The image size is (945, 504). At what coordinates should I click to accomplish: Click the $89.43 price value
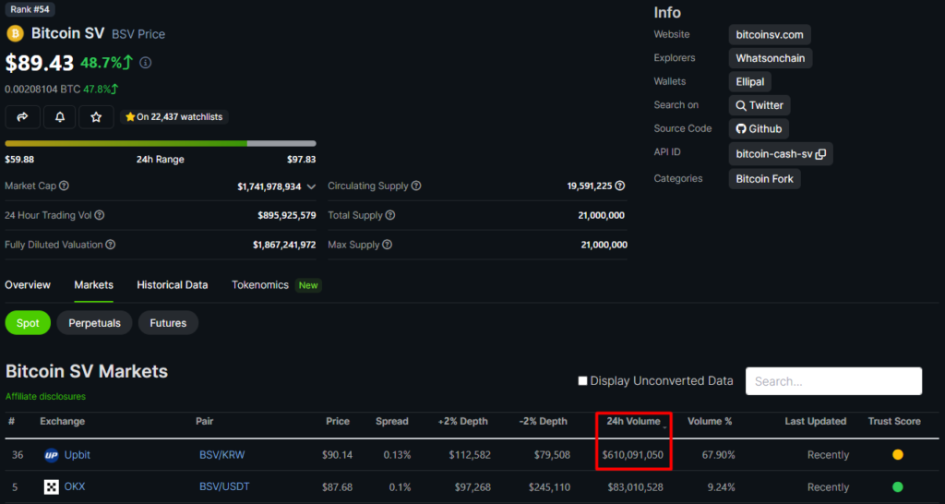point(39,63)
